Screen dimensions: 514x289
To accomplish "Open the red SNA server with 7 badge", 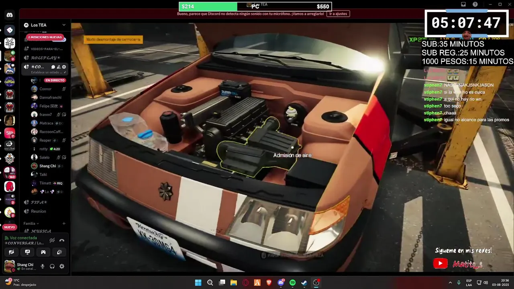I will click(x=10, y=133).
